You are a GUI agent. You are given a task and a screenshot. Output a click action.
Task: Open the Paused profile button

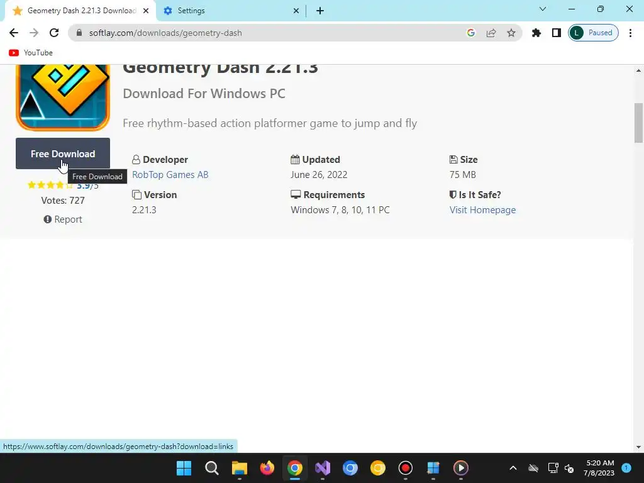593,33
